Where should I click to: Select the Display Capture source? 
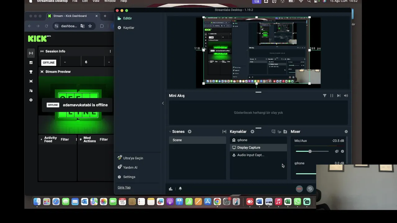click(258, 147)
